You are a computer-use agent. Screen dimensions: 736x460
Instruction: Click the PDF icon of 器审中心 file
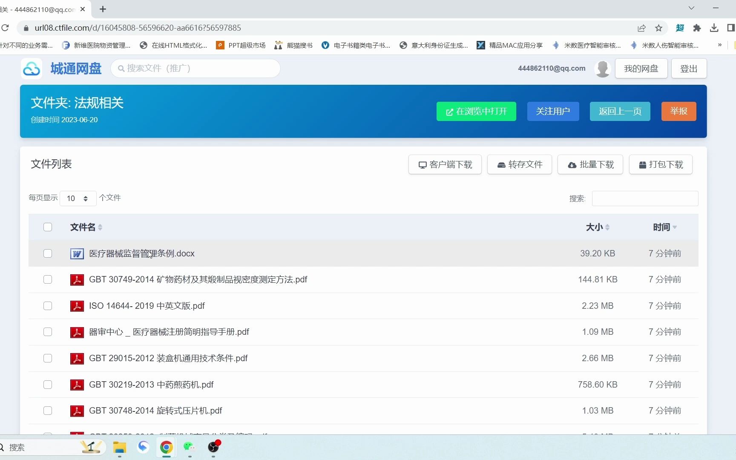[77, 332]
